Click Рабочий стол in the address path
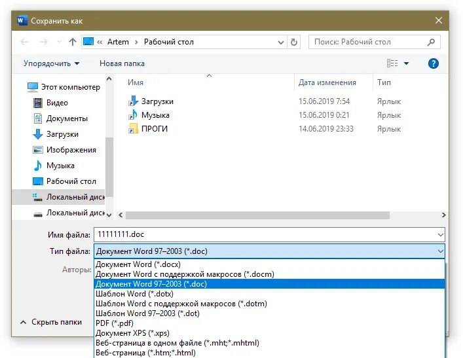 pos(168,42)
